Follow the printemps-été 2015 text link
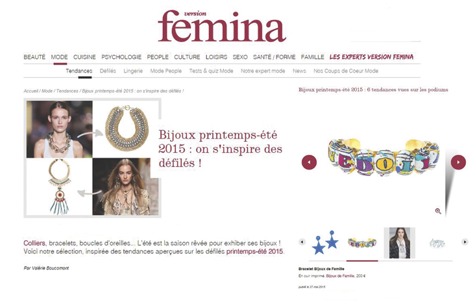Screen dimensions: 475x305 pos(255,251)
